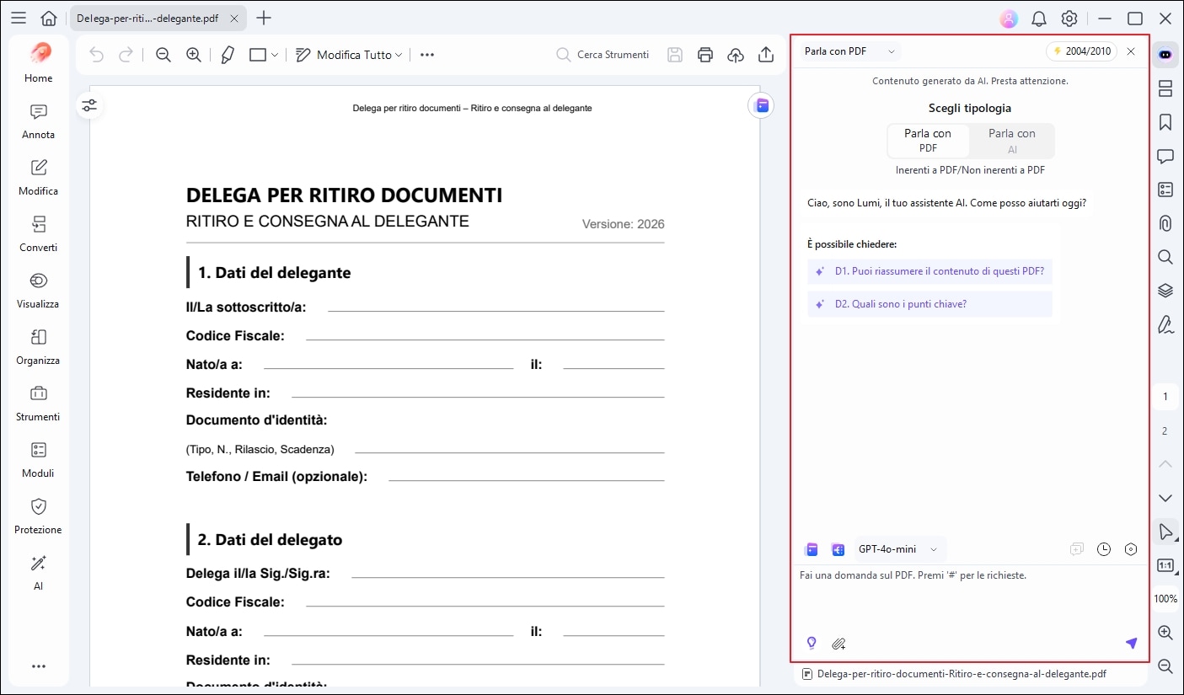Upload the document to cloud

point(736,55)
